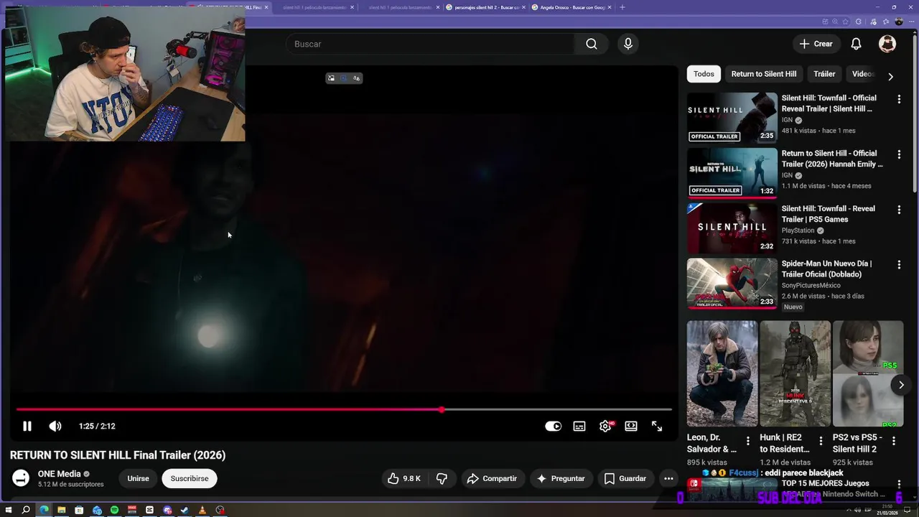Click the Compartir share button
This screenshot has height=517, width=919.
point(493,478)
